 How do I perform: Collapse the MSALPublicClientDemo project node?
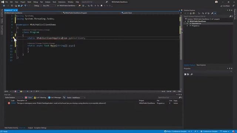tap(185, 21)
